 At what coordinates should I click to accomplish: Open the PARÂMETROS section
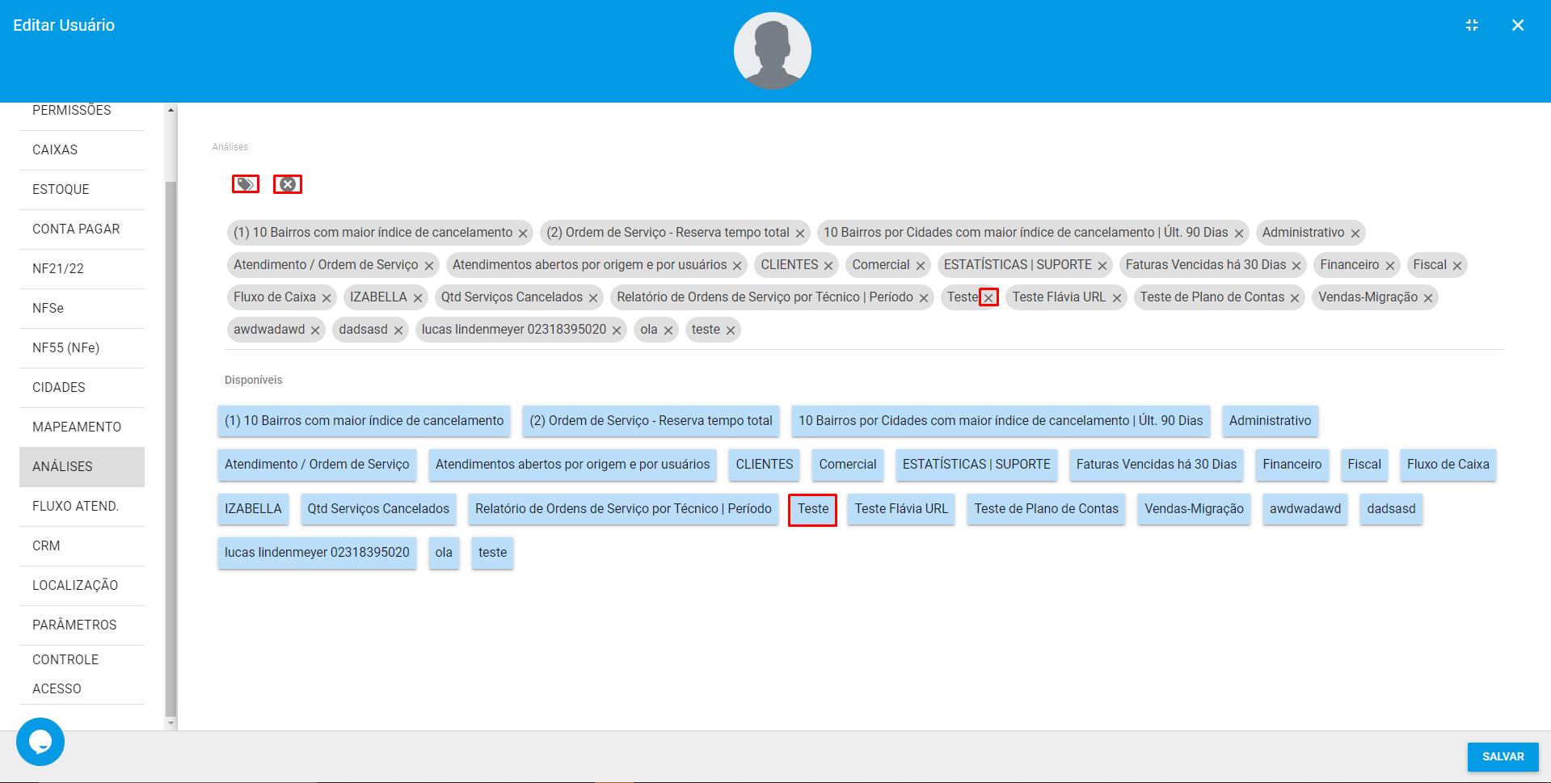74,625
